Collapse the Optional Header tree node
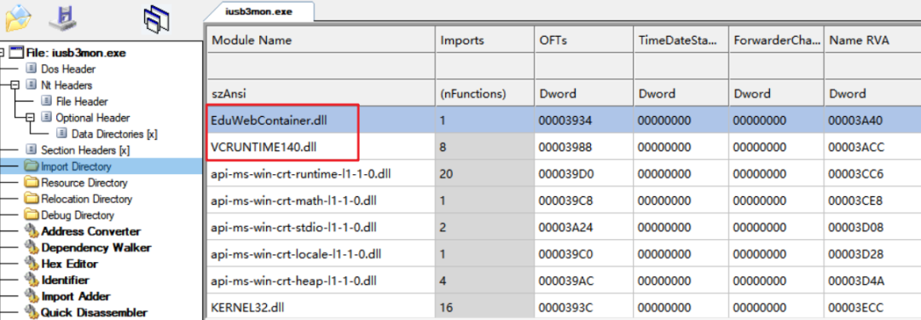The image size is (921, 320). pos(31,118)
